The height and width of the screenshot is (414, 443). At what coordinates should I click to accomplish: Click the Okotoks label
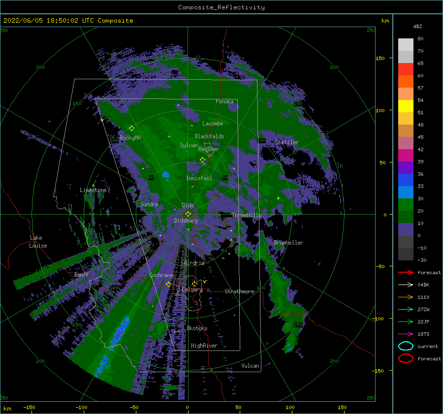tap(197, 328)
